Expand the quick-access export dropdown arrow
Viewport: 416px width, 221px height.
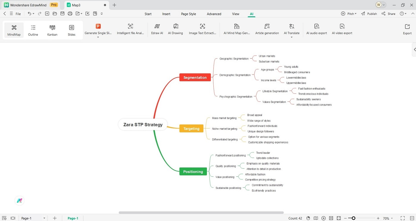(81, 14)
